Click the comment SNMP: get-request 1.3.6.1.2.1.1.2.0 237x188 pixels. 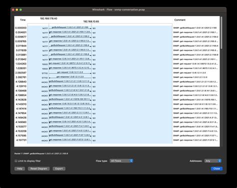189,73
